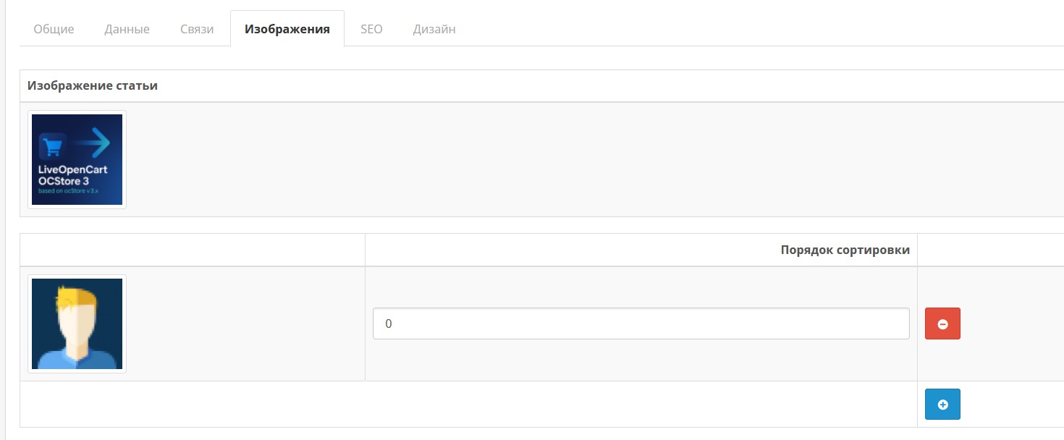The height and width of the screenshot is (440, 1064).
Task: Click the shopping cart icon in article image
Action: tap(53, 147)
